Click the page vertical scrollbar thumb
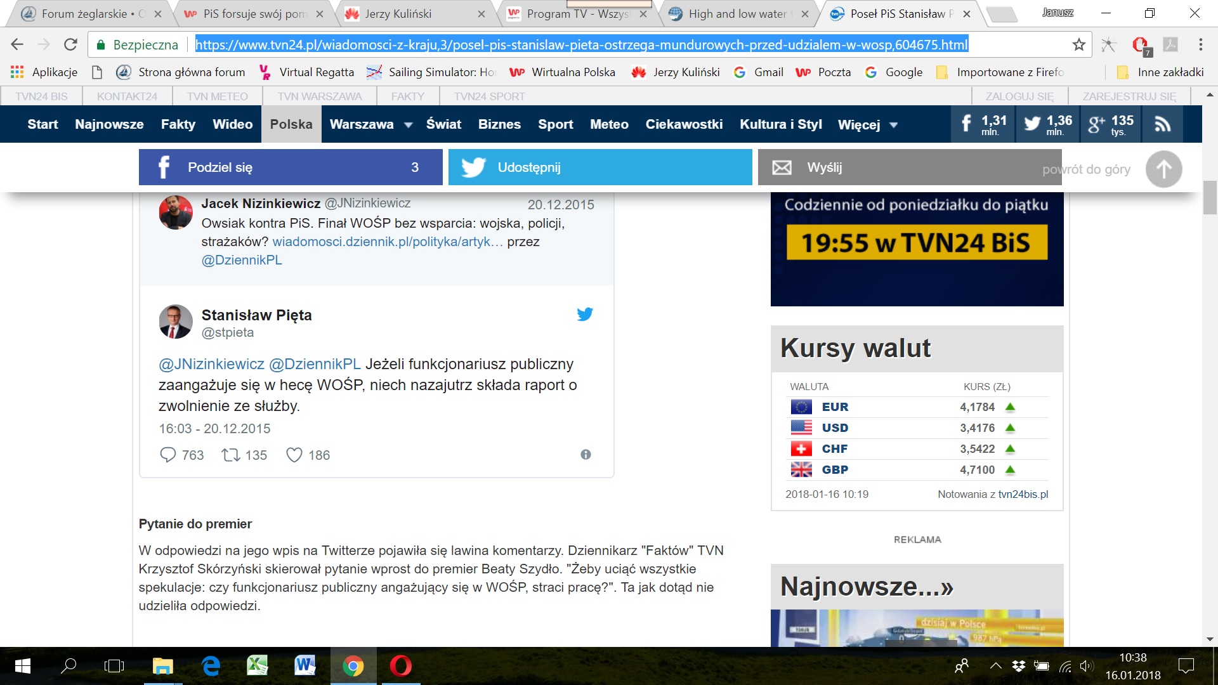The height and width of the screenshot is (685, 1218). [1210, 198]
